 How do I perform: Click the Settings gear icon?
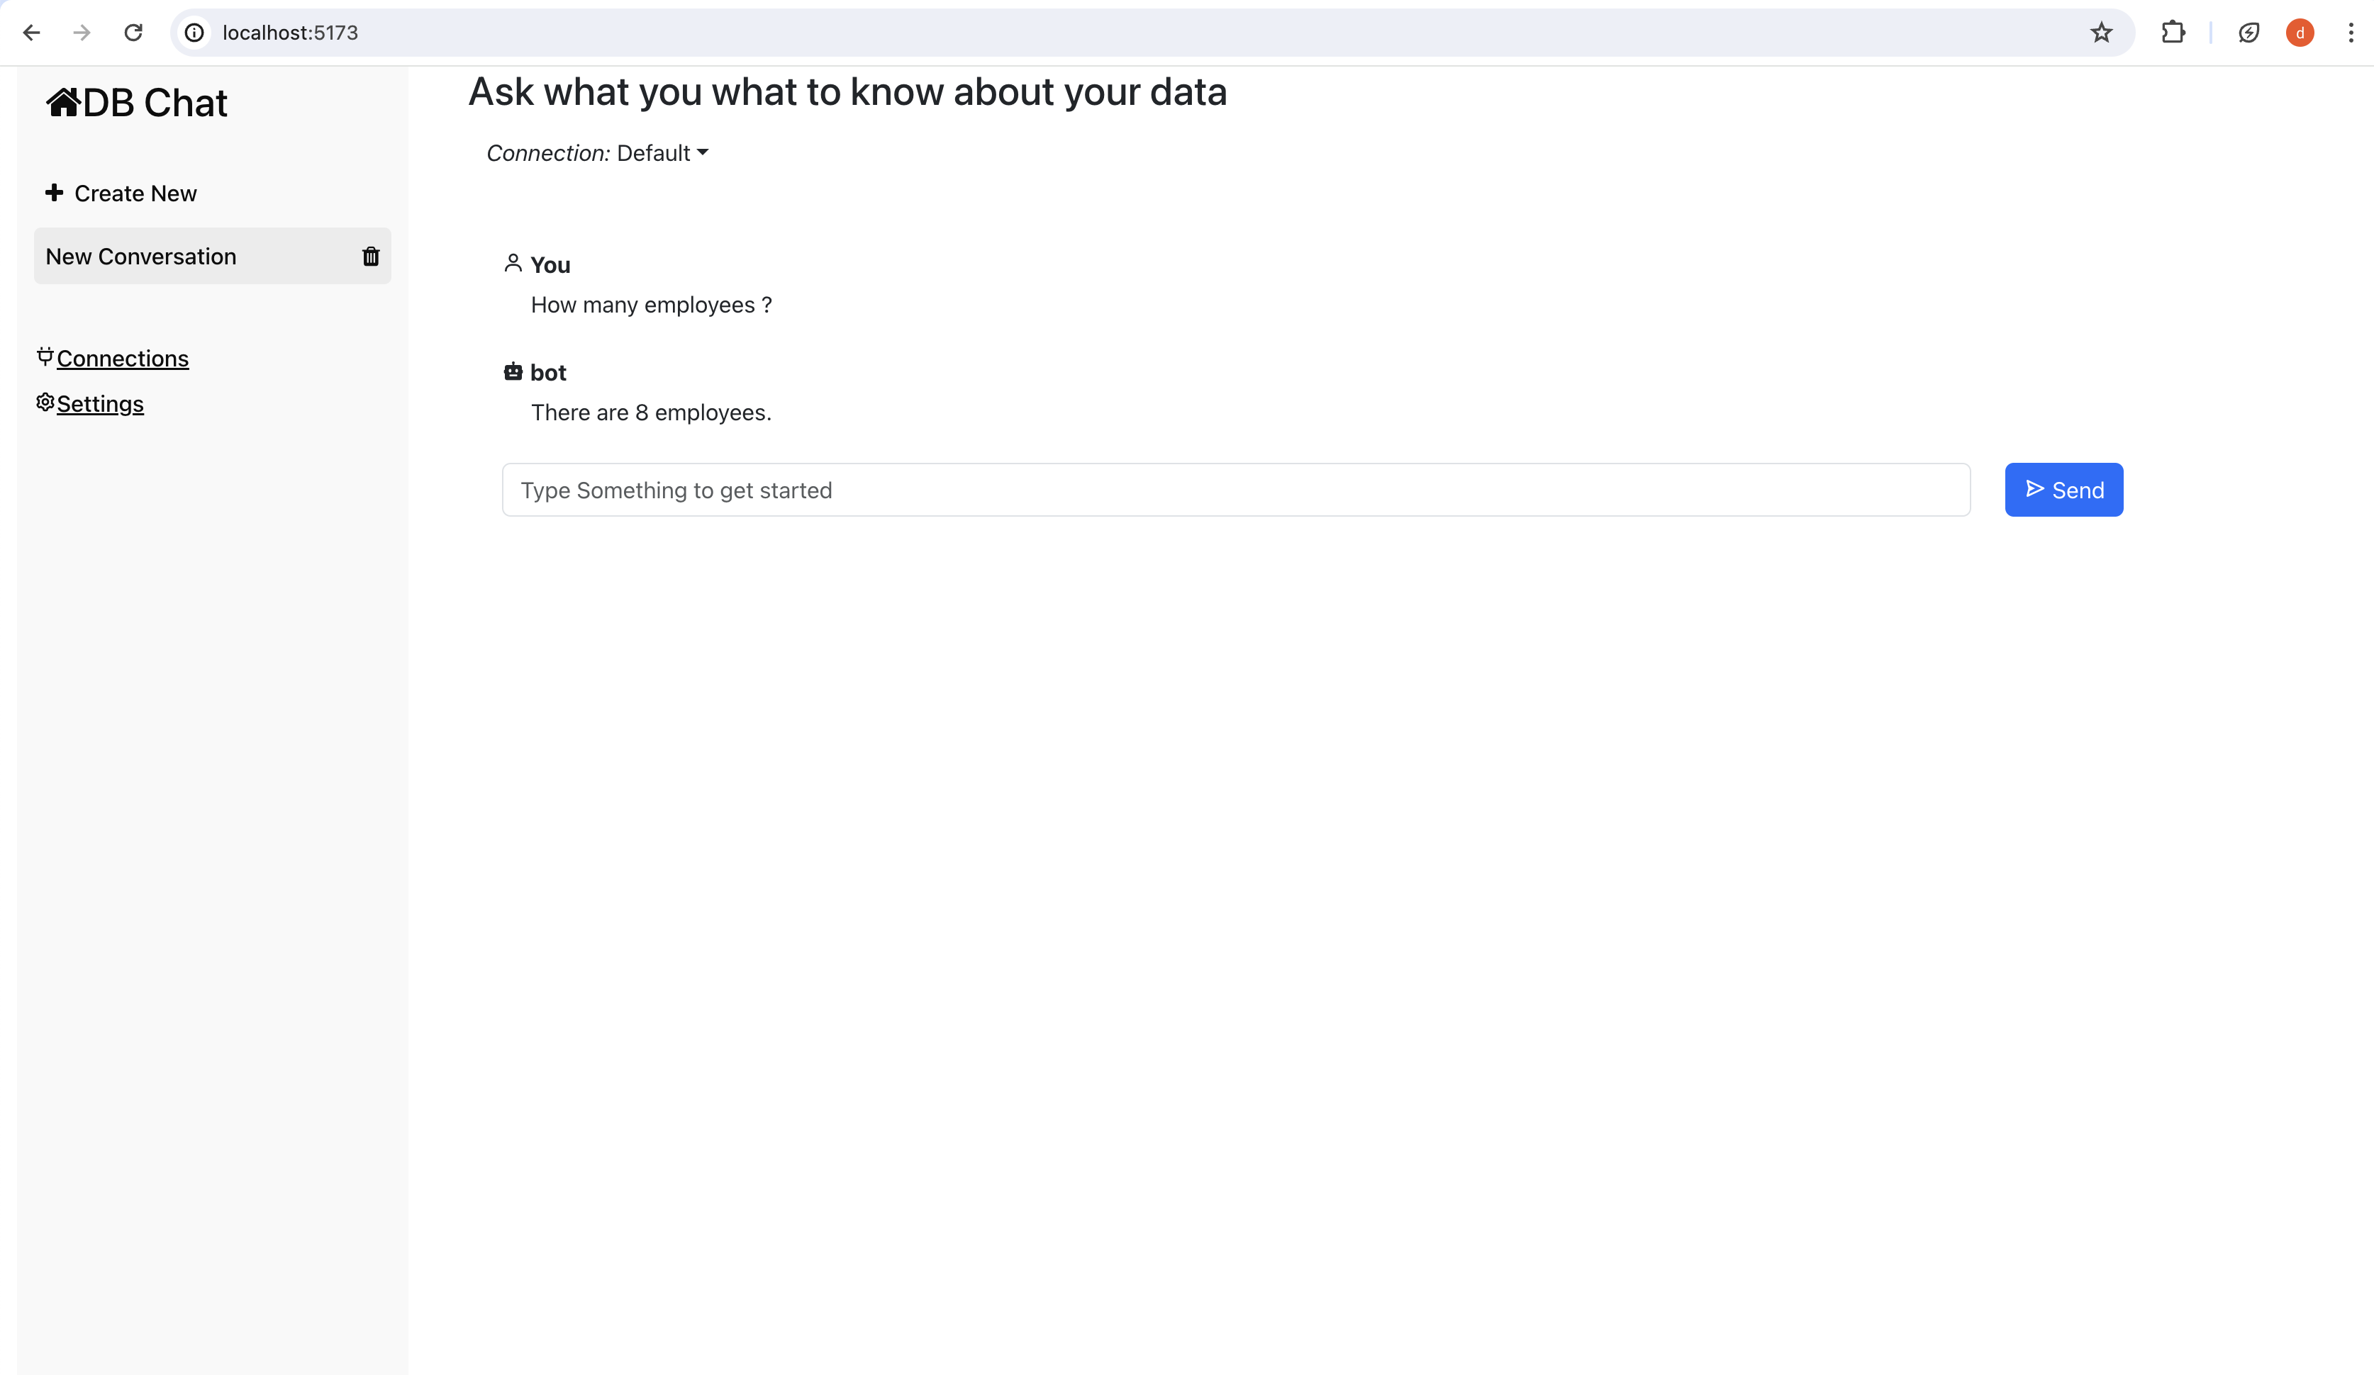click(x=44, y=403)
